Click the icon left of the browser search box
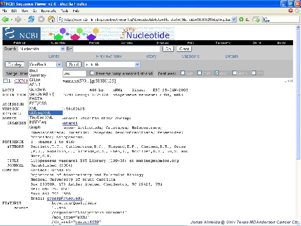301x226 pixels. pyautogui.click(x=256, y=19)
